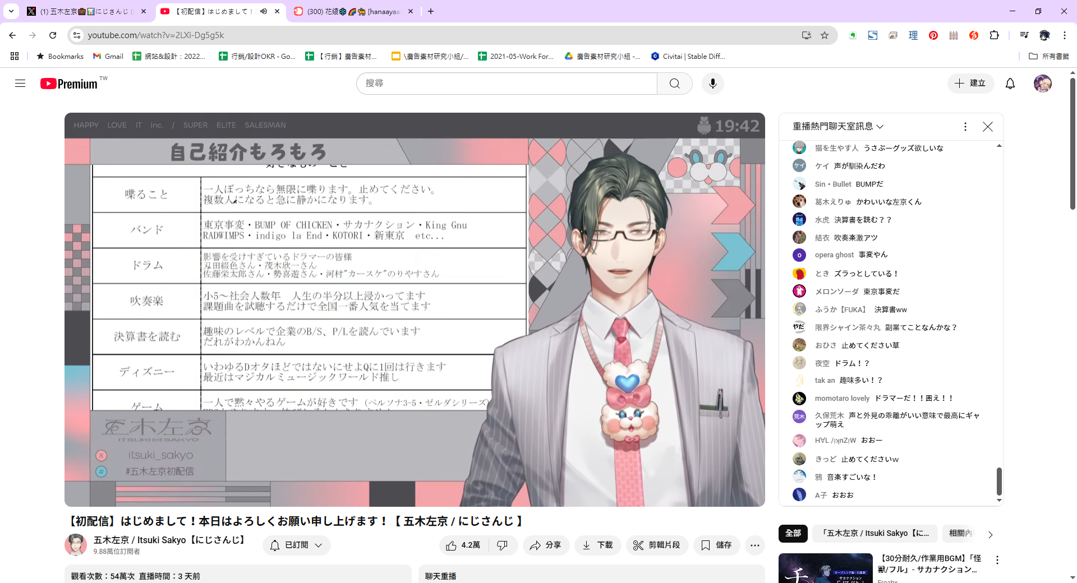Open the Civitai Stable Diffusion bookmark
Screen dimensions: 1077x583
pyautogui.click(x=688, y=56)
